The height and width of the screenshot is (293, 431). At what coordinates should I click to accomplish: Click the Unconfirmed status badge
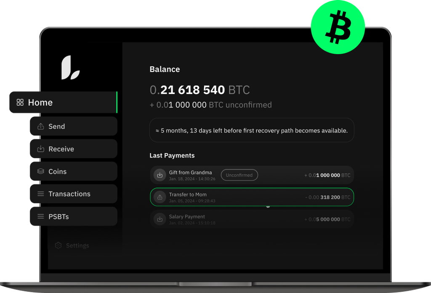(239, 175)
